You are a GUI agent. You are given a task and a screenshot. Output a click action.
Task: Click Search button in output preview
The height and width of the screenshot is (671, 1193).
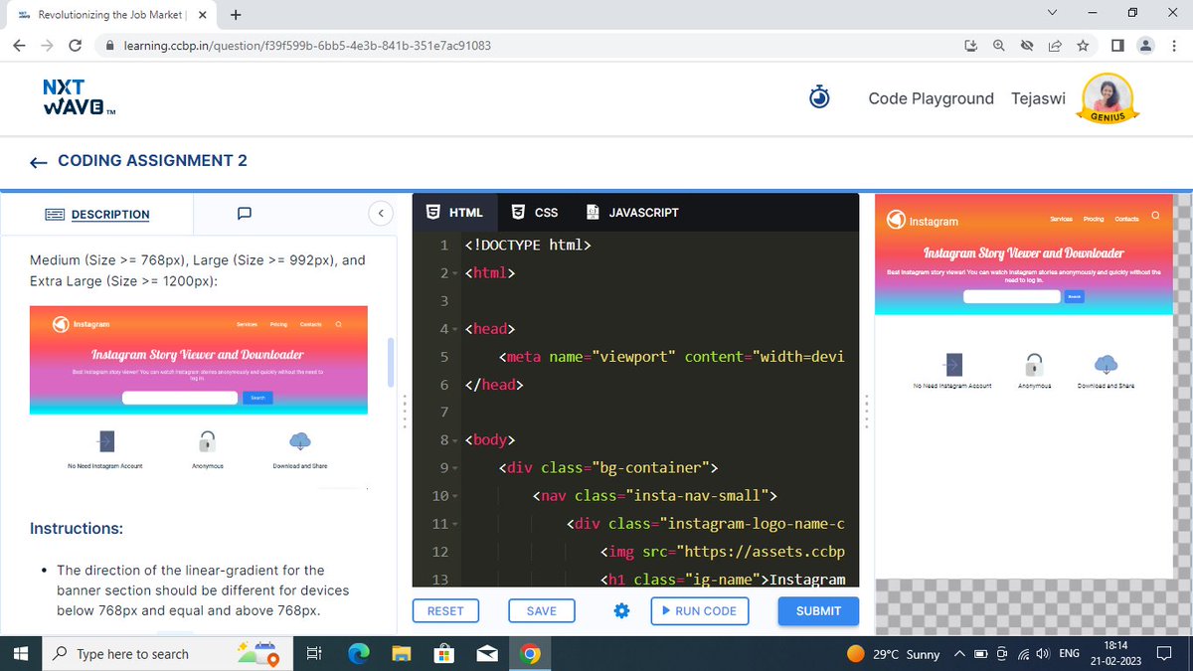coord(1074,296)
